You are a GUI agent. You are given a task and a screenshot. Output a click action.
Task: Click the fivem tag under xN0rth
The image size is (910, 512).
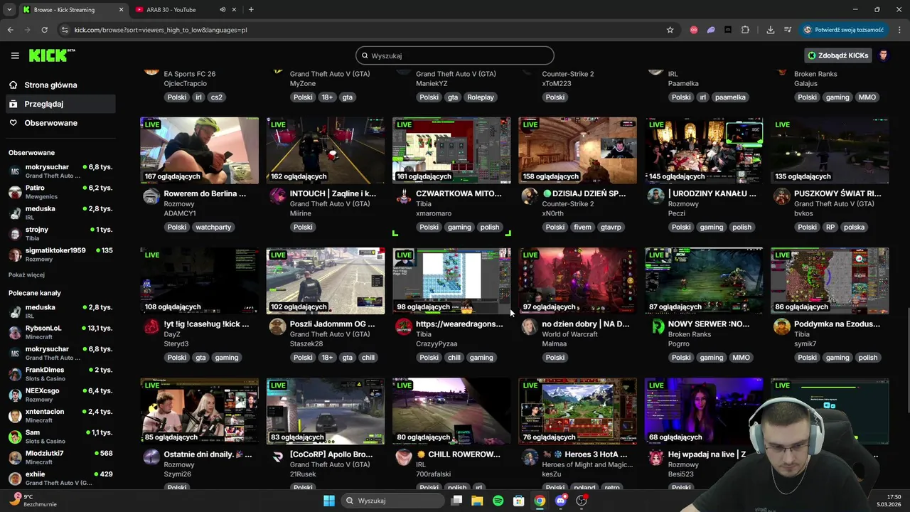582,228
